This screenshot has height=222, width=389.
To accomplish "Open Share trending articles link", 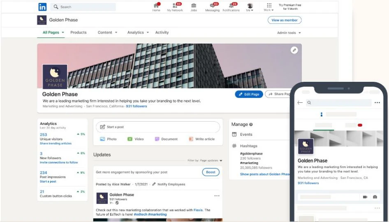I will 56,143.
